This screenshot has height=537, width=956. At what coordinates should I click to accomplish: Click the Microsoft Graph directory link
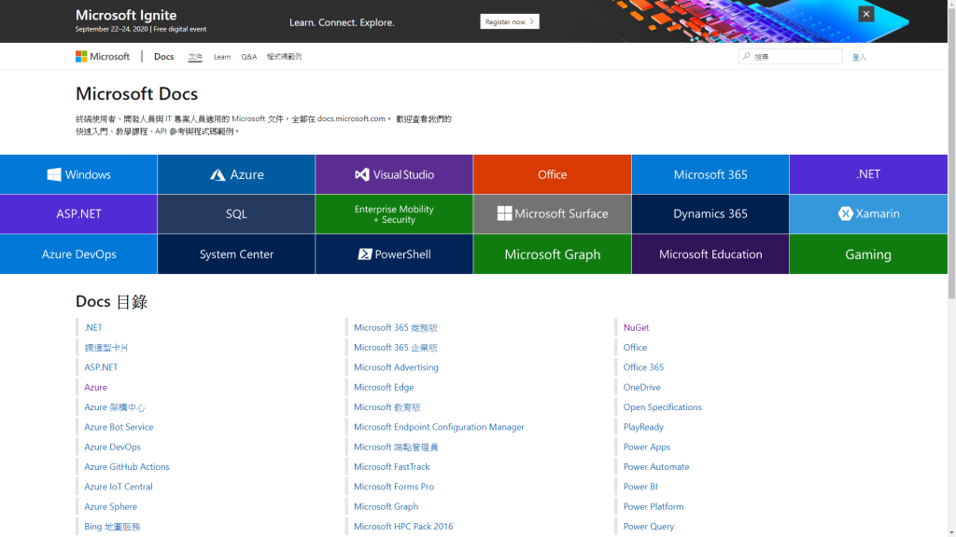[386, 506]
